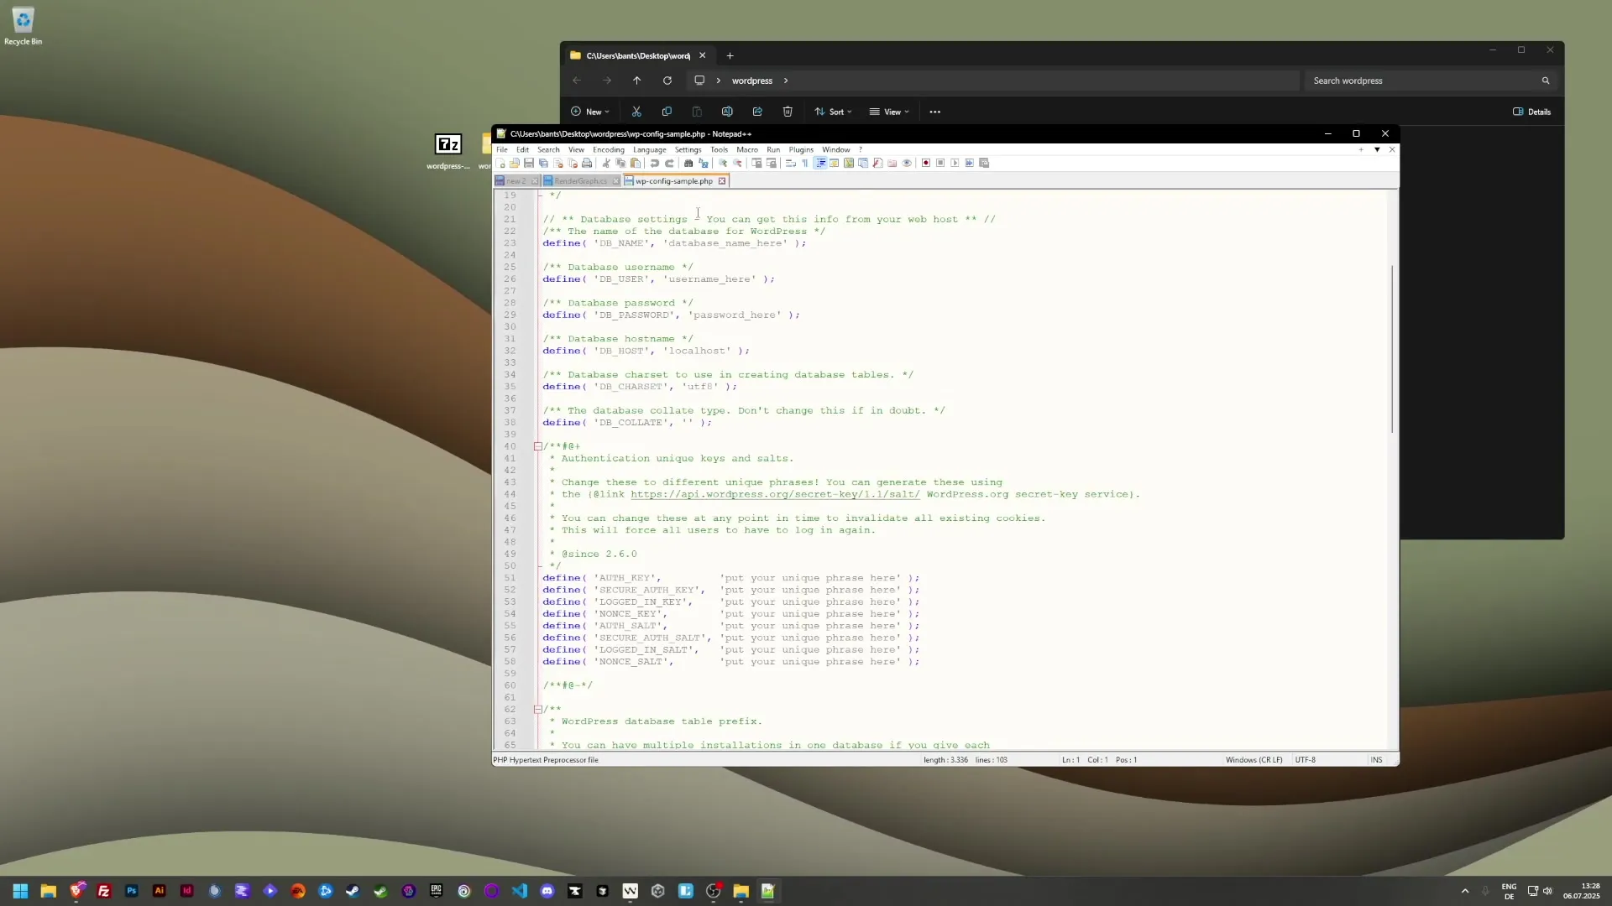The width and height of the screenshot is (1612, 906).
Task: Open Find with the binoculars icon
Action: (x=688, y=163)
